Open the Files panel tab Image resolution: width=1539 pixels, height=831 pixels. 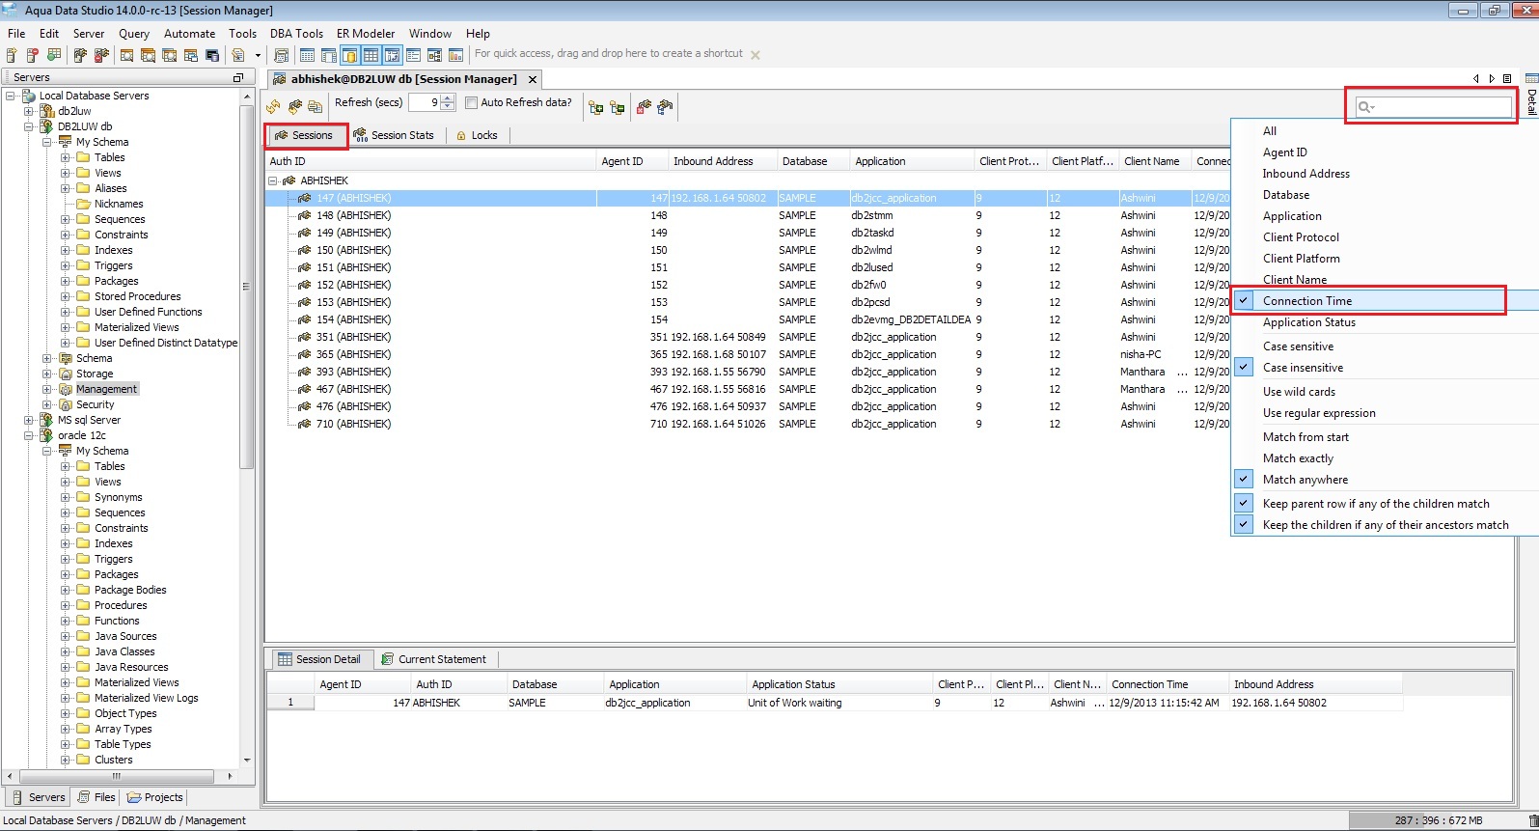click(x=96, y=797)
